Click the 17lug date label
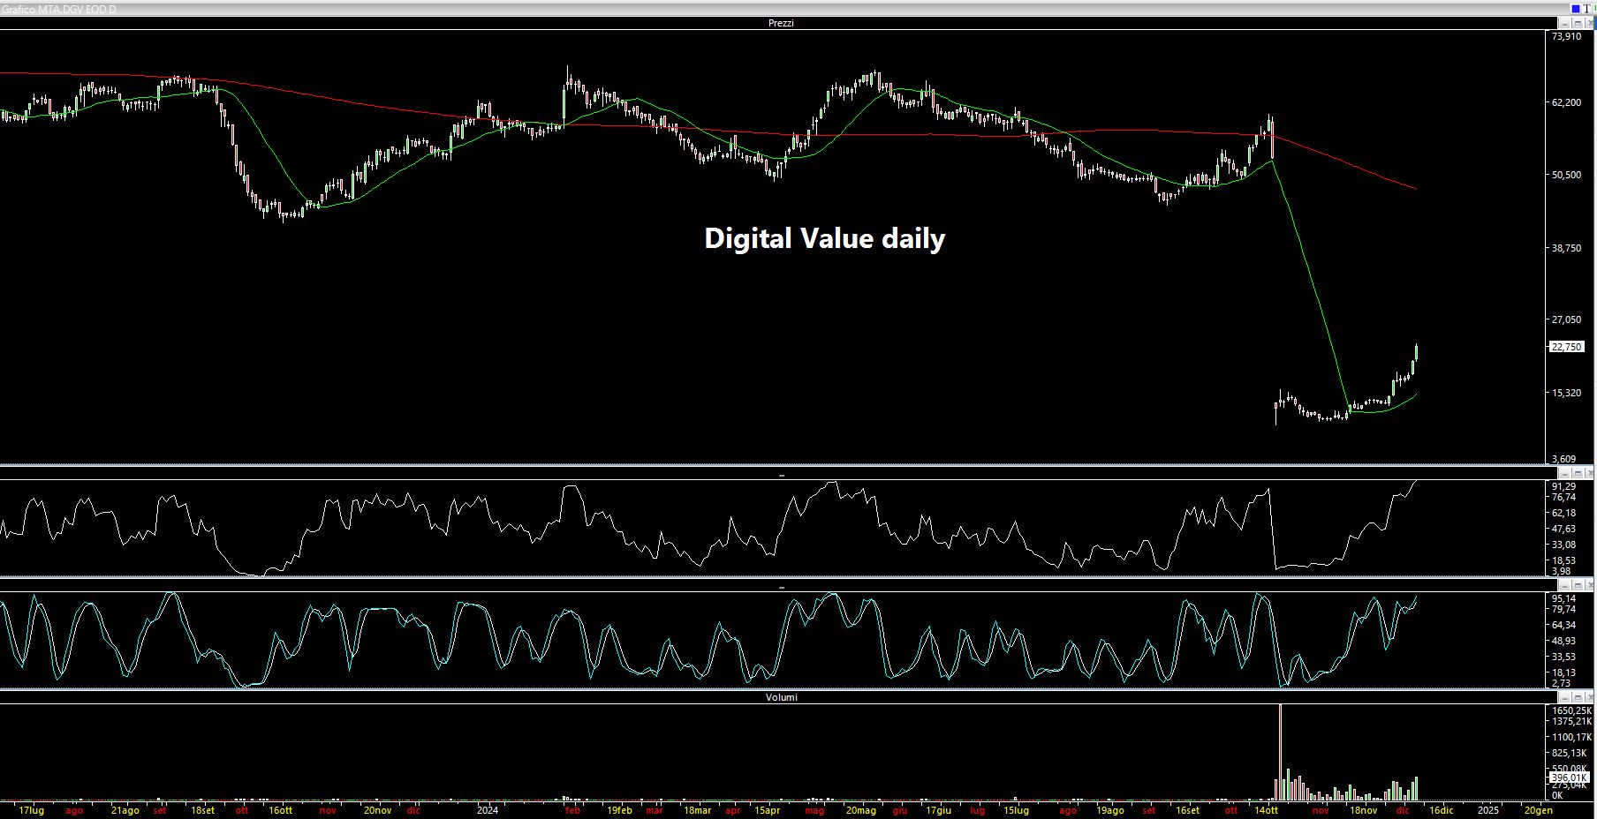1597x819 pixels. [31, 810]
